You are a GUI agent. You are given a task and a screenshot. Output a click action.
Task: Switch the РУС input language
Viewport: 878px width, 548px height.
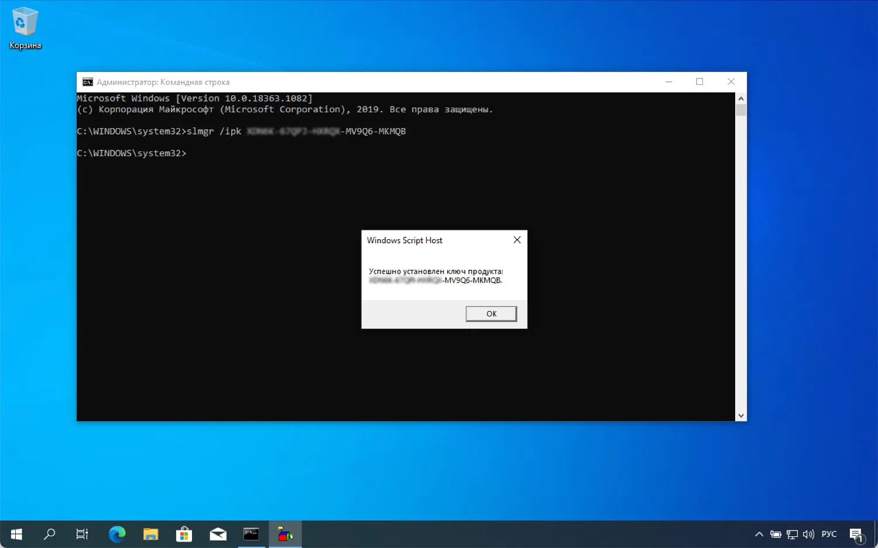coord(829,534)
